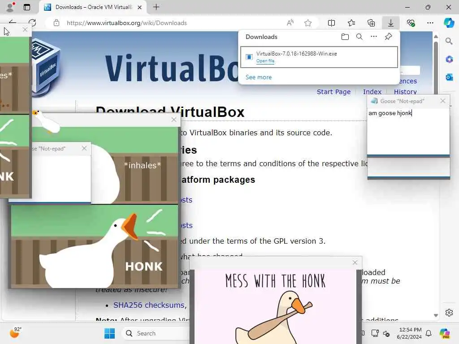Open downloads folder icon in Downloads panel

point(345,37)
